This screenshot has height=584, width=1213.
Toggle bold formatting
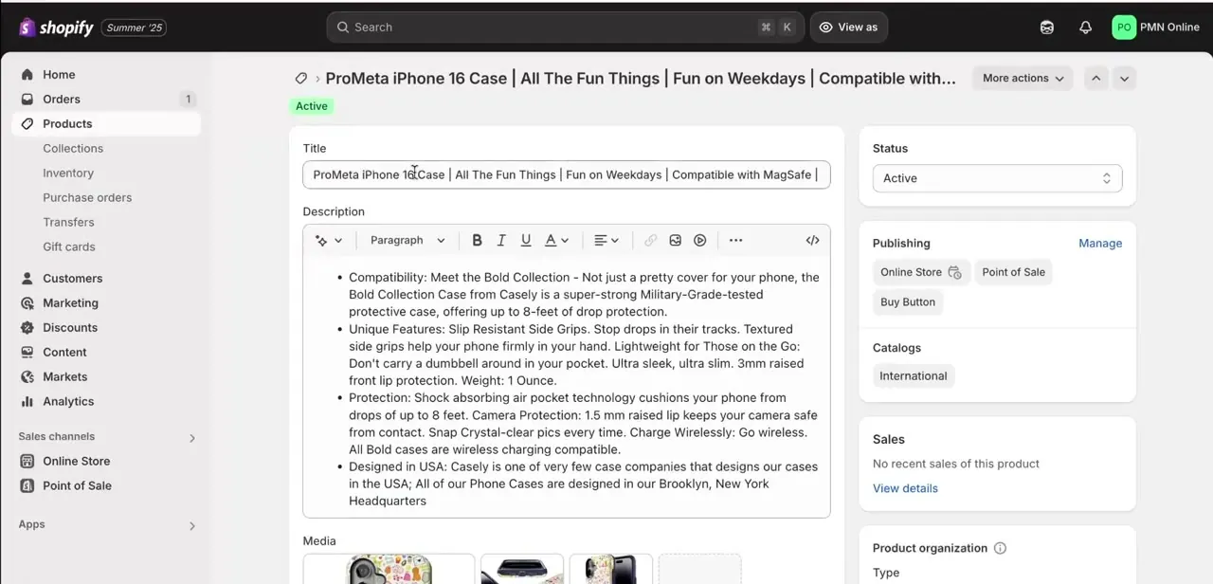pos(477,241)
